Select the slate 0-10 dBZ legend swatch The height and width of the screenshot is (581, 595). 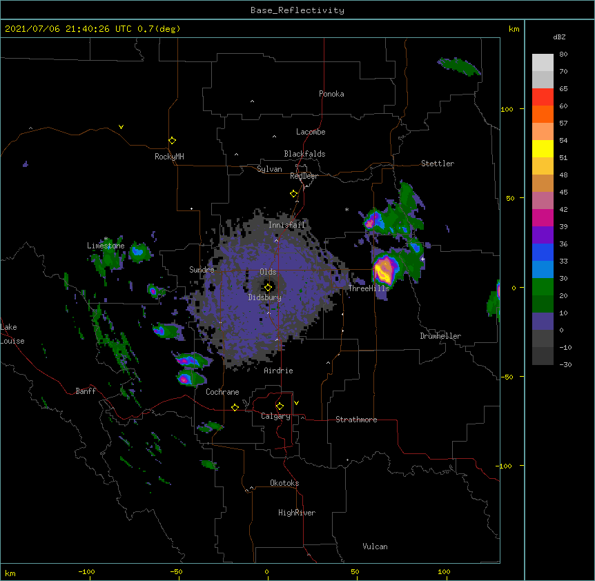pyautogui.click(x=543, y=322)
